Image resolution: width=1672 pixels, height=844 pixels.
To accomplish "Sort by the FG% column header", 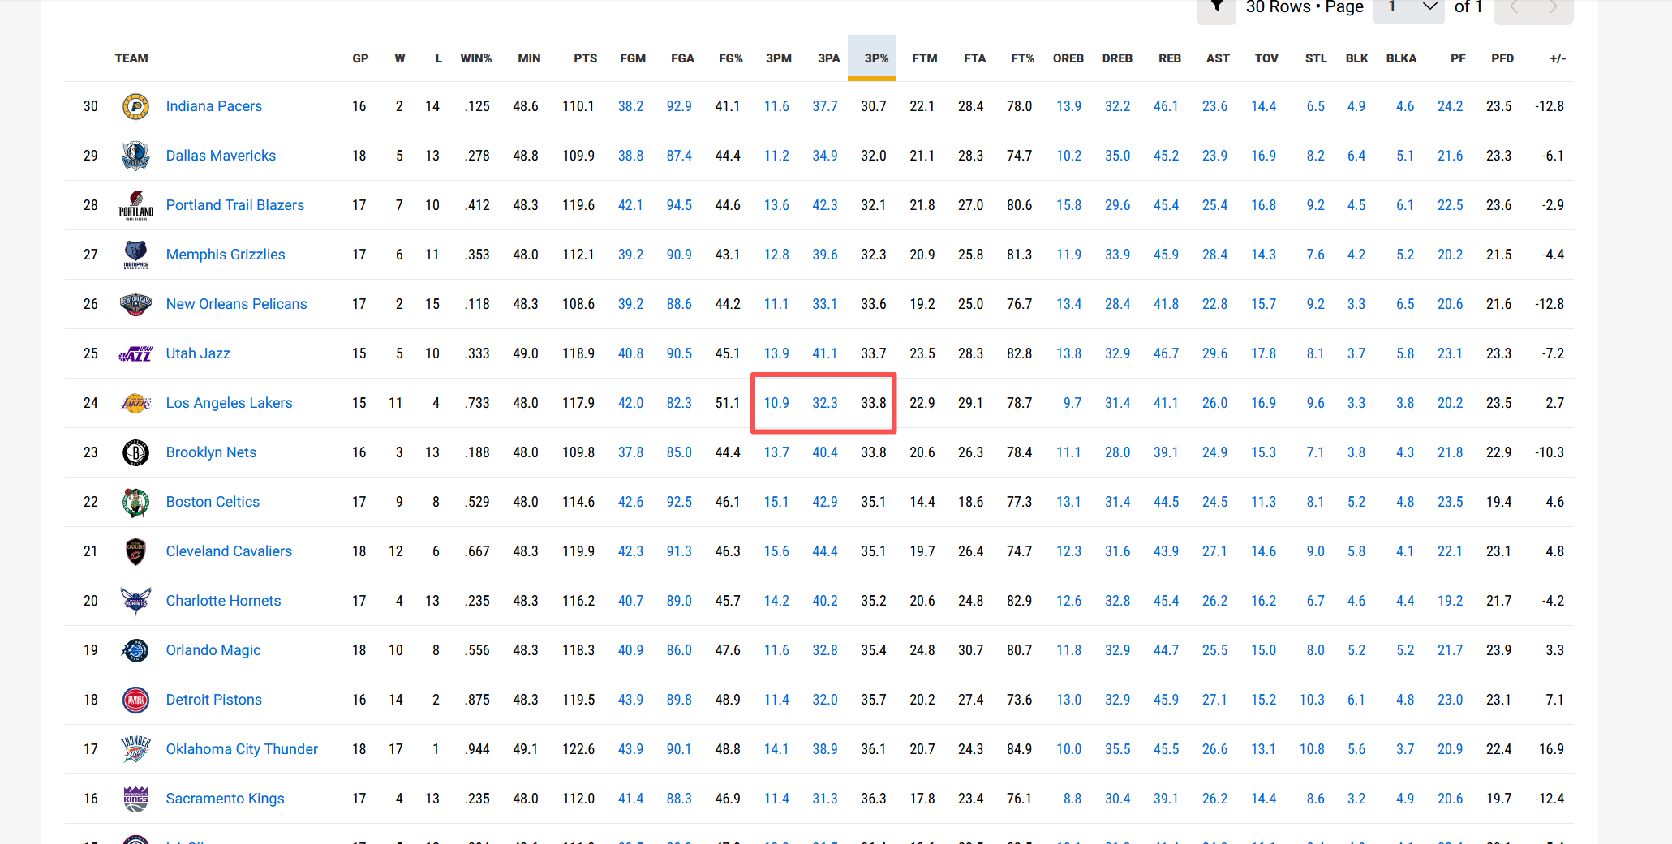I will 731,58.
